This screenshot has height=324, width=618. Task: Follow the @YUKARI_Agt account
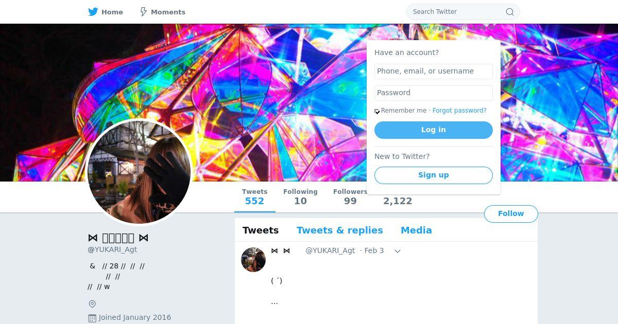point(511,214)
